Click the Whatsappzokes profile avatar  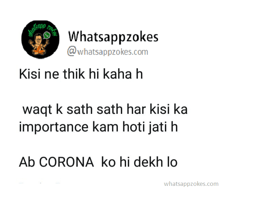40,39
